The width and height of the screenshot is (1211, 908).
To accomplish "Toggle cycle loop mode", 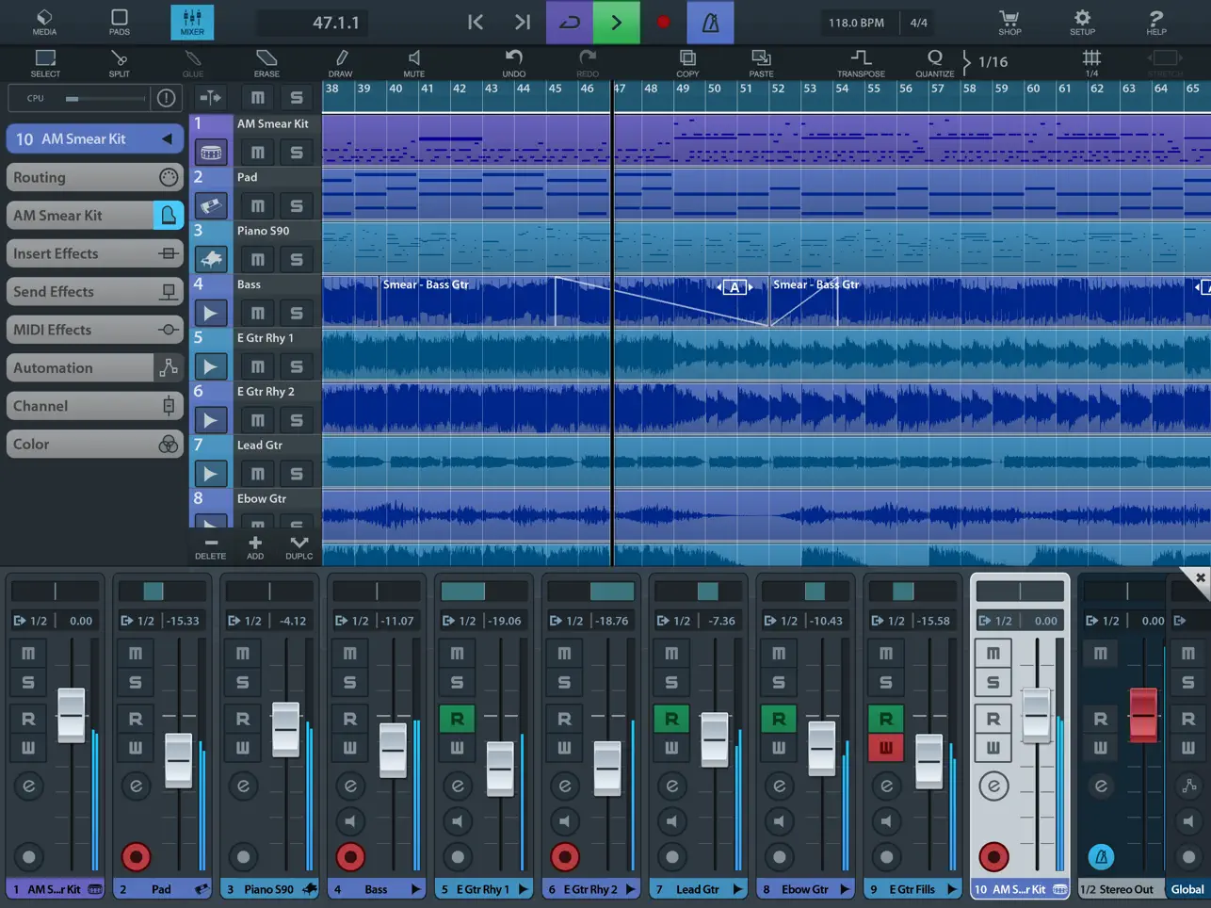I will (570, 23).
